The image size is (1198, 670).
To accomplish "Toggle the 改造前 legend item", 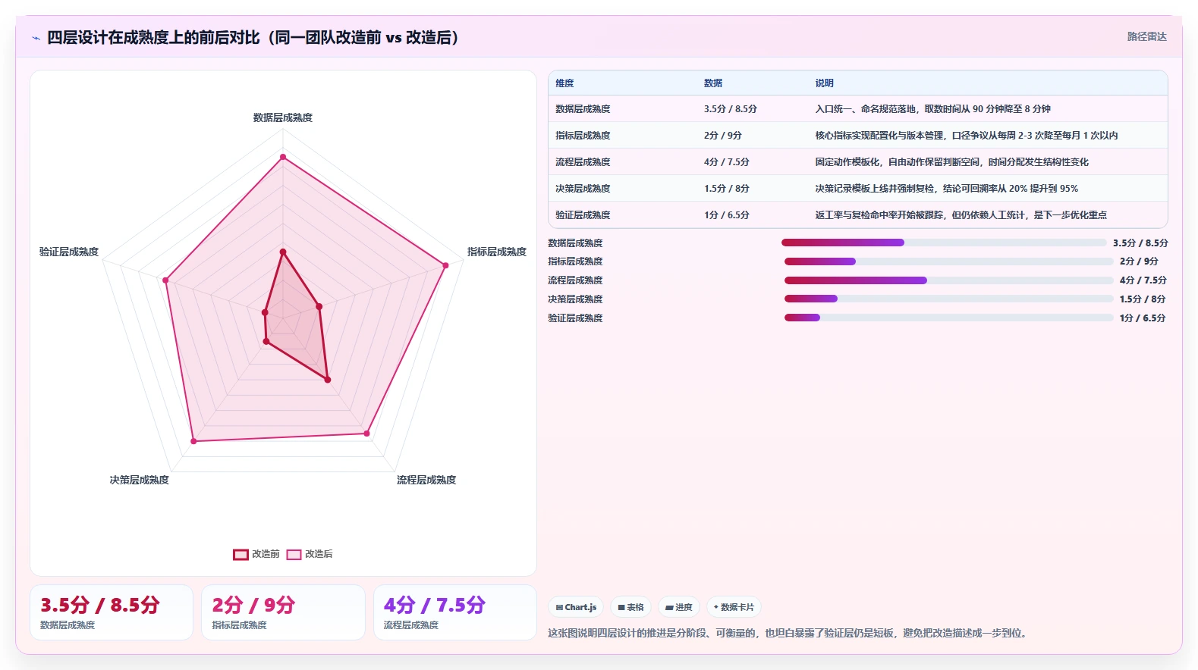I will pyautogui.click(x=256, y=554).
